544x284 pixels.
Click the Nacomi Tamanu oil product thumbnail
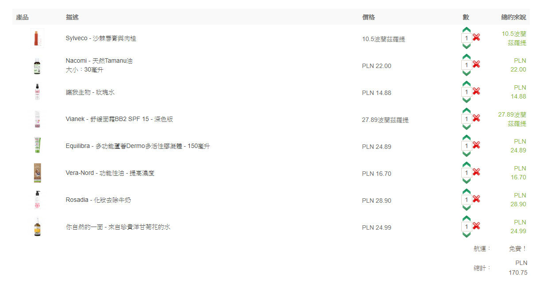tap(37, 66)
